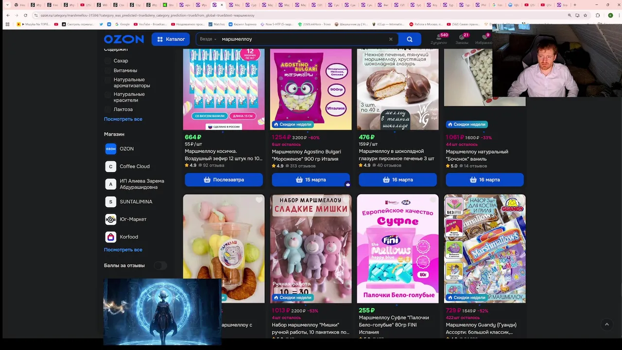The height and width of the screenshot is (350, 622).
Task: Click the browser address bar URL
Action: click(x=147, y=15)
